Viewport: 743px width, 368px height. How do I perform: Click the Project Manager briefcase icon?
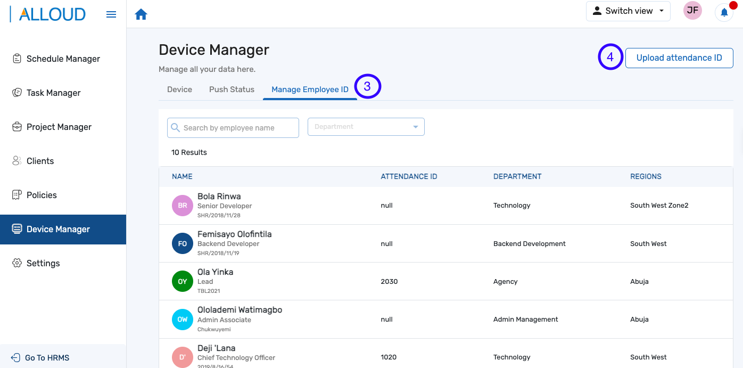point(17,127)
